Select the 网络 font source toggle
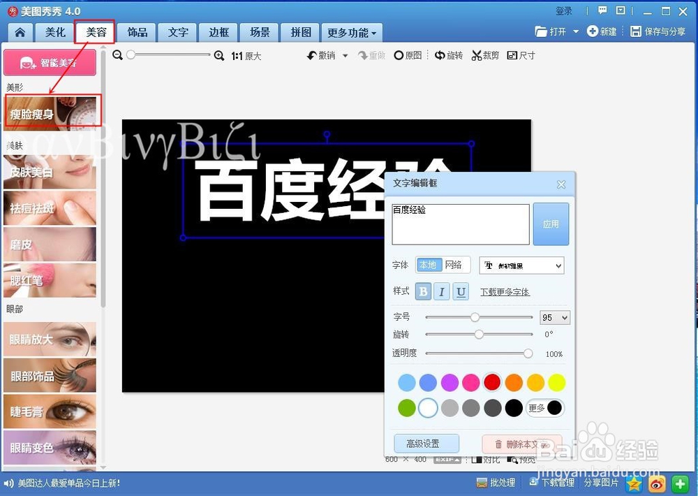 454,265
